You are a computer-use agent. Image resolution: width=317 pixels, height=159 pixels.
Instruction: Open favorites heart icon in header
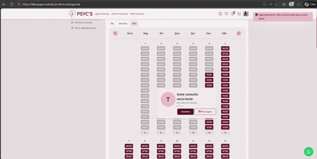(x=226, y=14)
